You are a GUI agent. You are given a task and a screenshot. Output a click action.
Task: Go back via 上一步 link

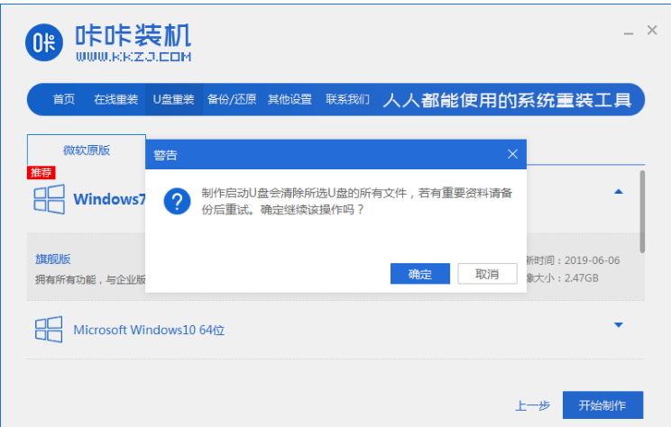pyautogui.click(x=532, y=405)
